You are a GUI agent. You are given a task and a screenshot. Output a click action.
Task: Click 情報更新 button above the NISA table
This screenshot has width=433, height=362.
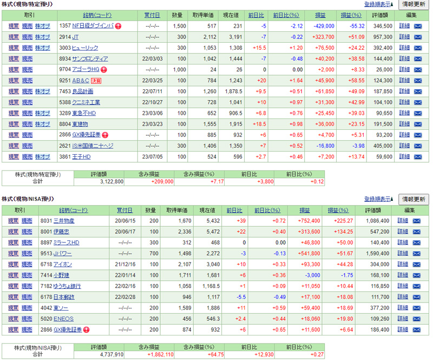click(414, 199)
